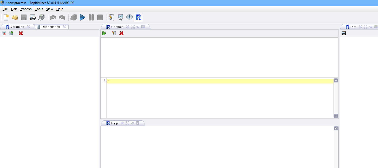This screenshot has height=168, width=378.
Task: Click the red-arrow database icon in the Variables panel
Action: (4, 33)
